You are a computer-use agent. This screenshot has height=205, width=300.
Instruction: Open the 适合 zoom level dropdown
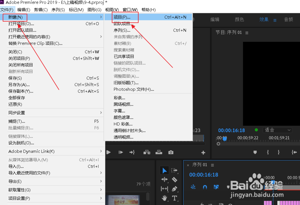[x=277, y=130]
